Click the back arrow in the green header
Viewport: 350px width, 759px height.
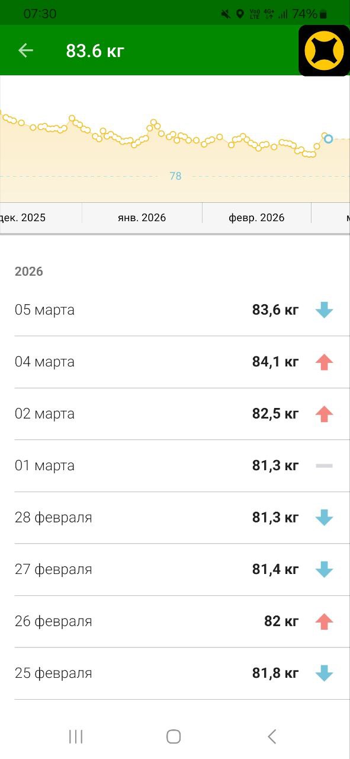[x=25, y=50]
